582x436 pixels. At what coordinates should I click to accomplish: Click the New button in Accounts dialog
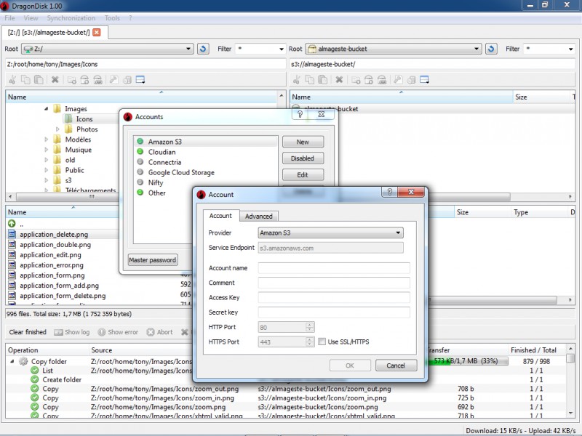click(x=303, y=142)
